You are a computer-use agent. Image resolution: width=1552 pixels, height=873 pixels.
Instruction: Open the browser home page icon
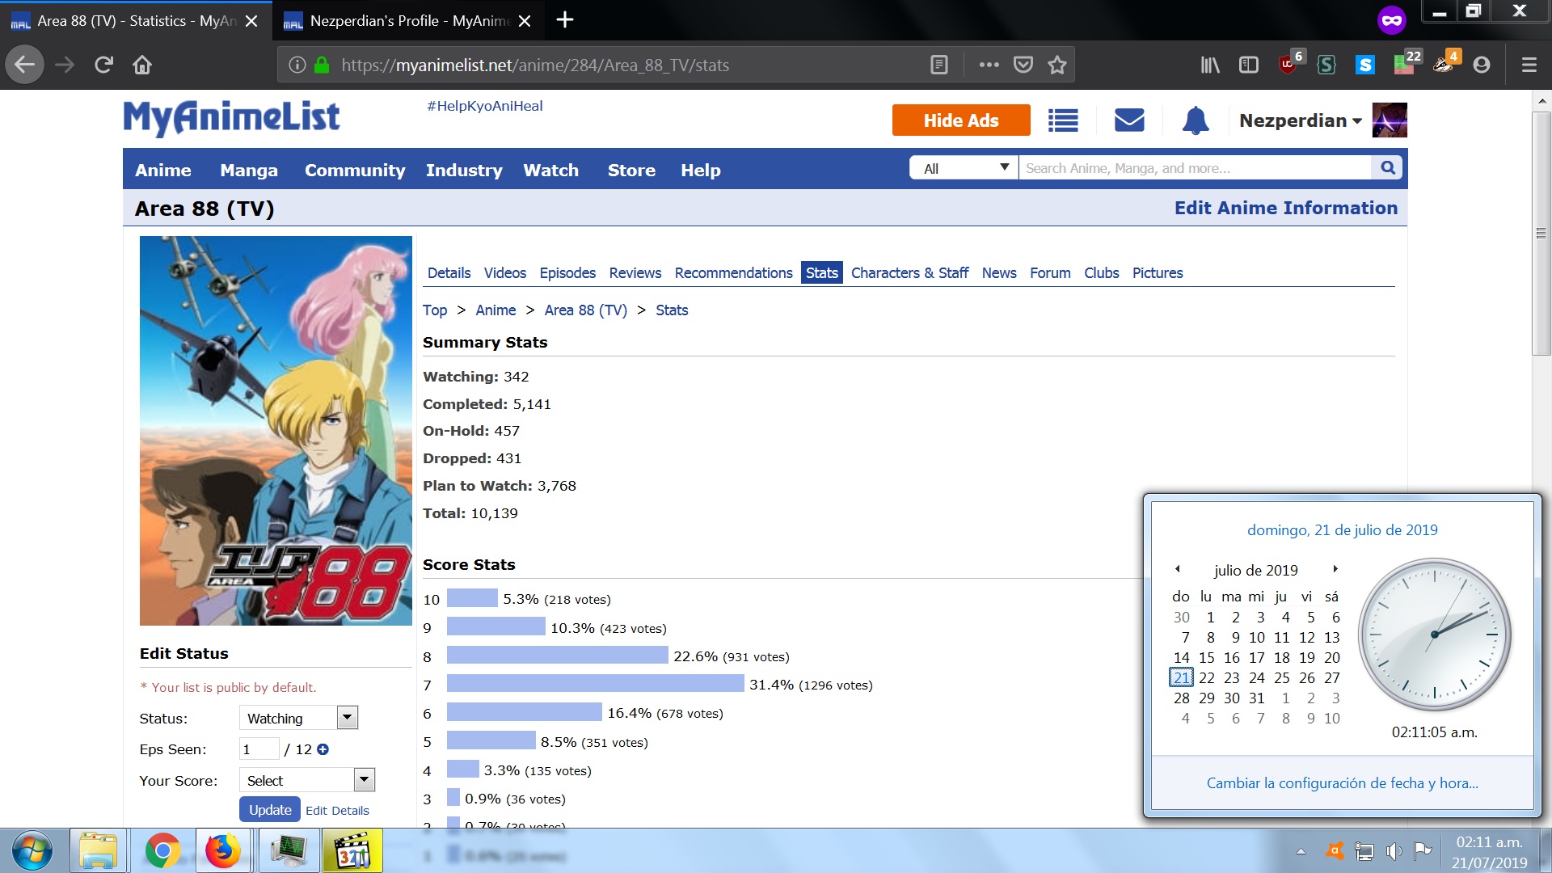click(x=142, y=65)
